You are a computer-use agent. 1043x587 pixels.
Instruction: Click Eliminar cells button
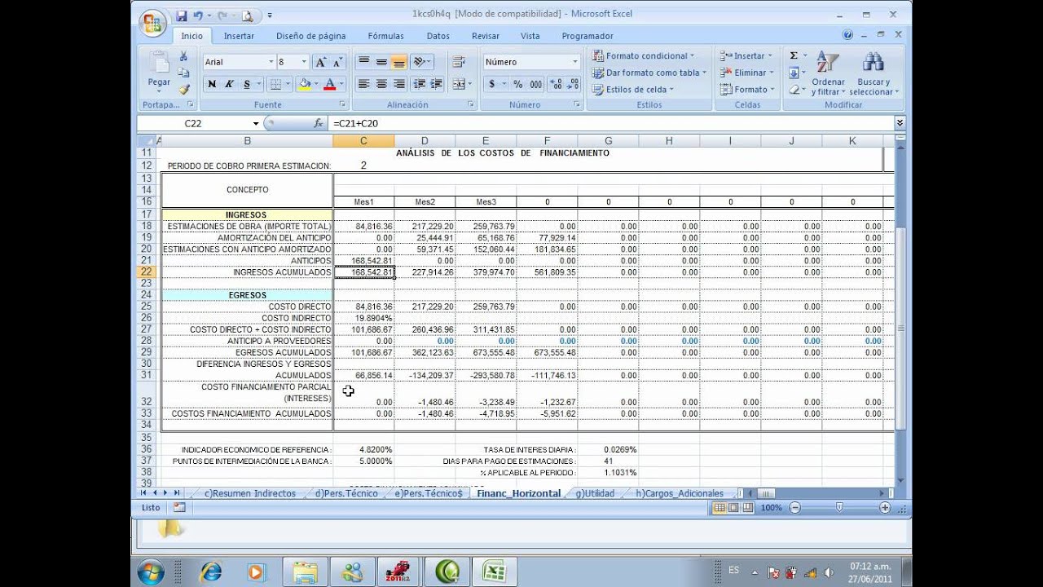(x=747, y=73)
